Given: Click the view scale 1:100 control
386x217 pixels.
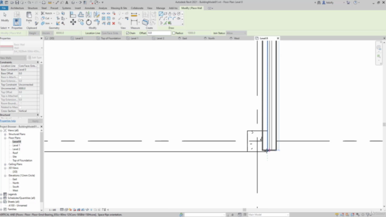Looking at the screenshot, I should click(52, 210).
